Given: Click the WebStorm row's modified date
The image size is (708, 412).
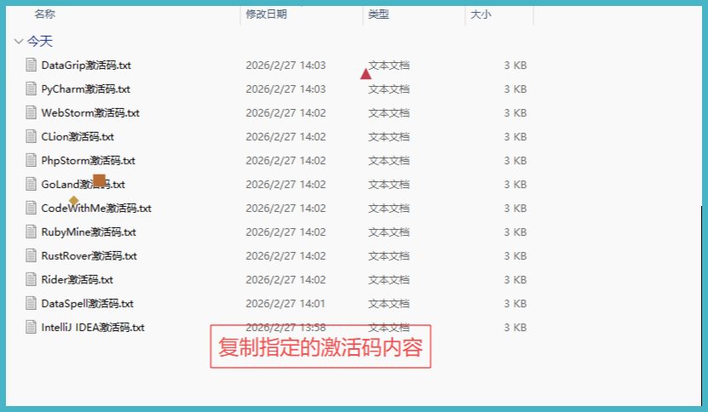Looking at the screenshot, I should coord(285,113).
